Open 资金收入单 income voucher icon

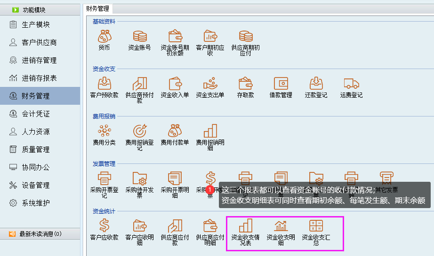[x=175, y=84]
